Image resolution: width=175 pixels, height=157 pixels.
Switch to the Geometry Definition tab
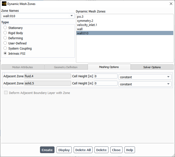(66, 67)
